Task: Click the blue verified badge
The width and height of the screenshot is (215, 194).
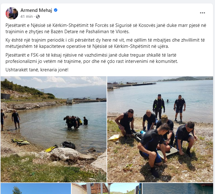Action: pyautogui.click(x=56, y=10)
